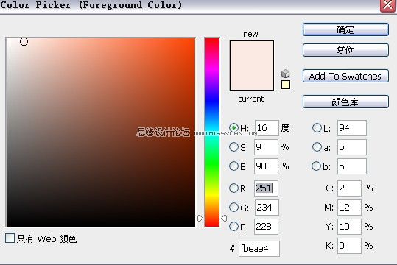Click the vertical hue spectrum bar
The image size is (397, 265).
click(212, 132)
